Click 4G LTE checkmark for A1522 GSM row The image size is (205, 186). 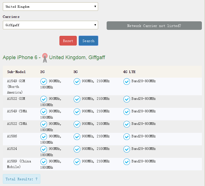coord(127,99)
